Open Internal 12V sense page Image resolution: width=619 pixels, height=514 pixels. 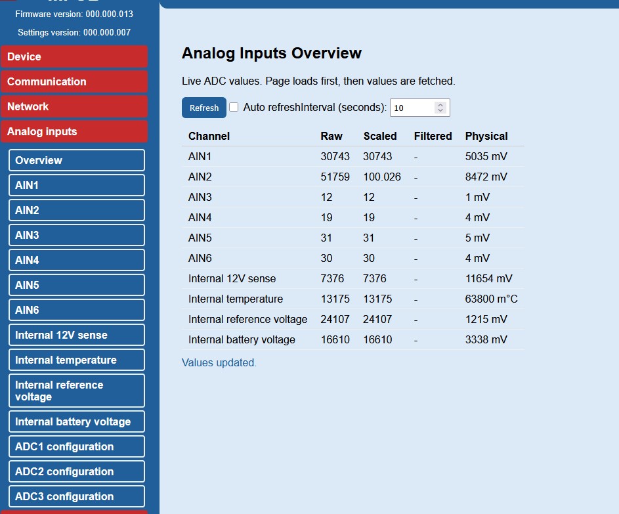coord(76,335)
